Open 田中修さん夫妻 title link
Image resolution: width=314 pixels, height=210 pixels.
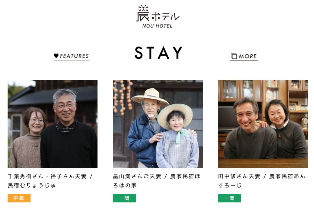(x=239, y=176)
